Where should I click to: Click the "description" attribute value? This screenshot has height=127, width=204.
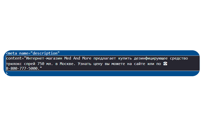[x=45, y=53]
